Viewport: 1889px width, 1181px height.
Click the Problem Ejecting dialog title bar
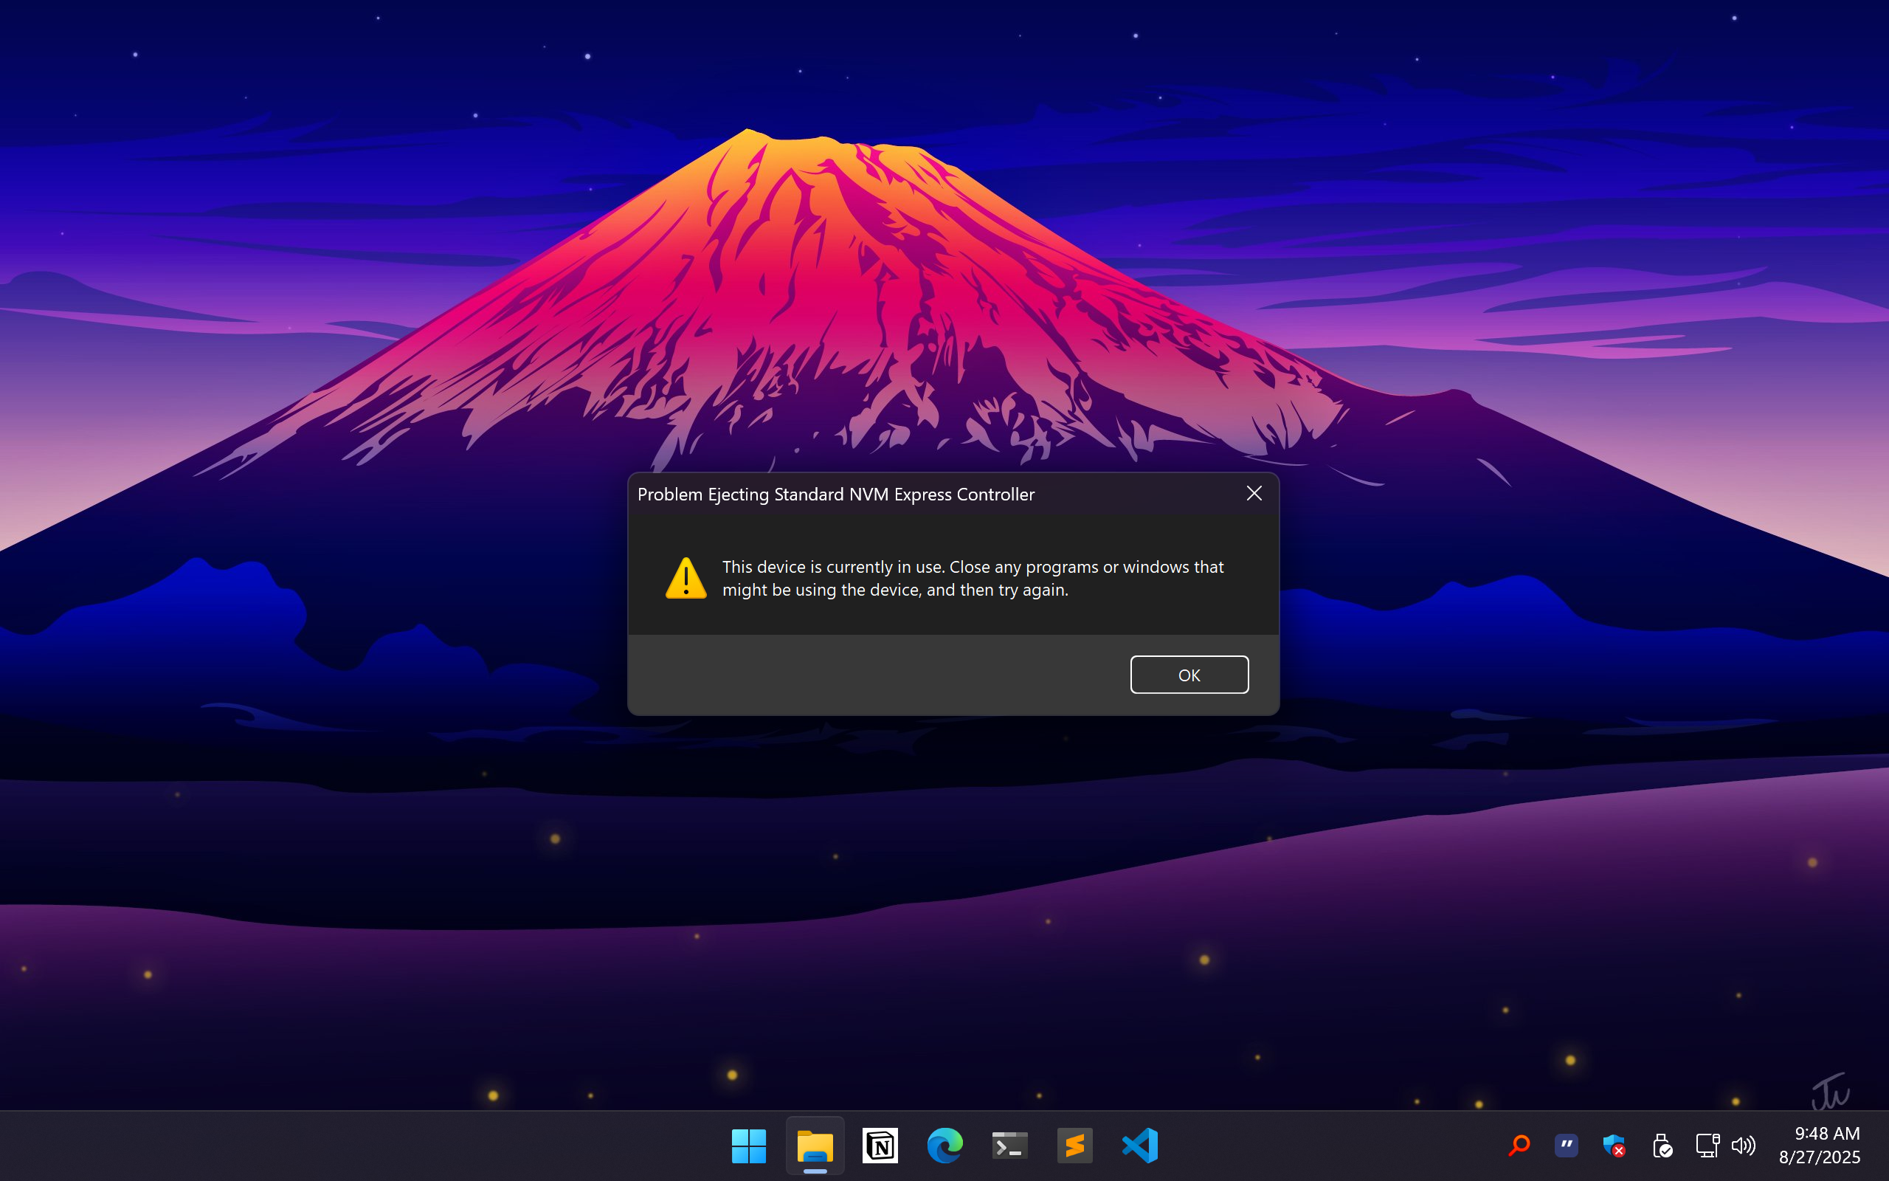(x=898, y=495)
